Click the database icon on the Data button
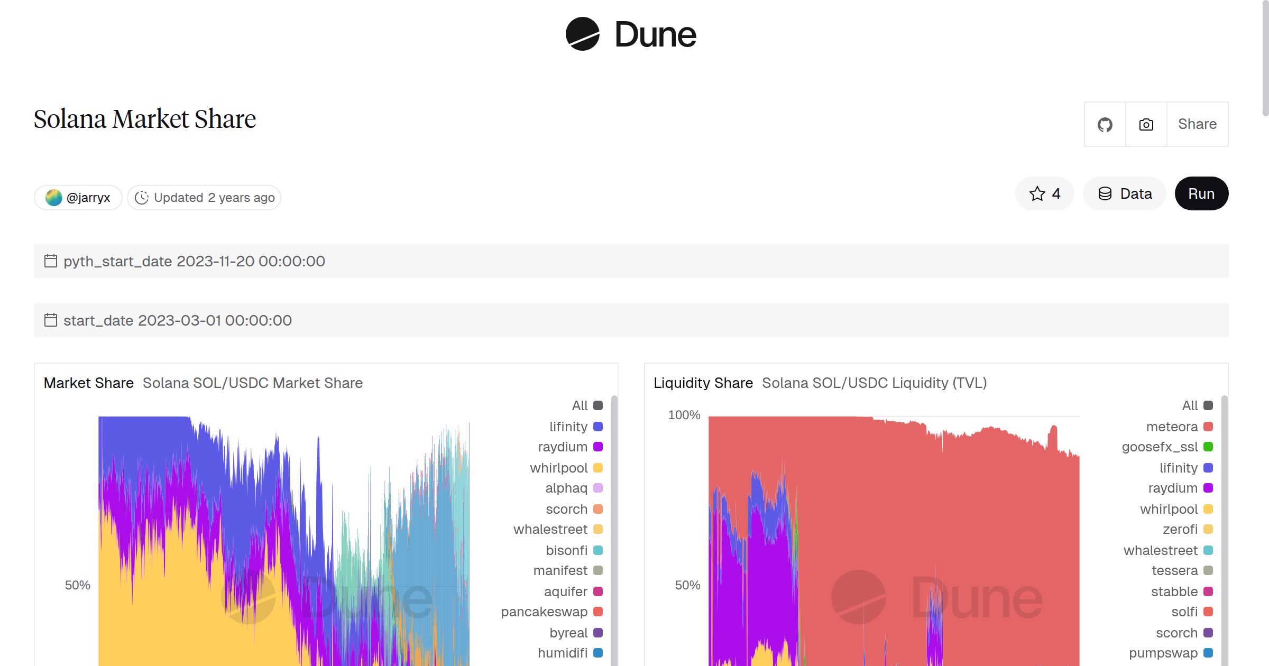Image resolution: width=1269 pixels, height=666 pixels. [x=1106, y=193]
